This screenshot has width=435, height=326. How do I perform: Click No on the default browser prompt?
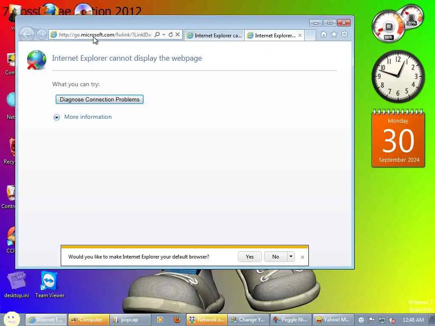click(x=275, y=257)
